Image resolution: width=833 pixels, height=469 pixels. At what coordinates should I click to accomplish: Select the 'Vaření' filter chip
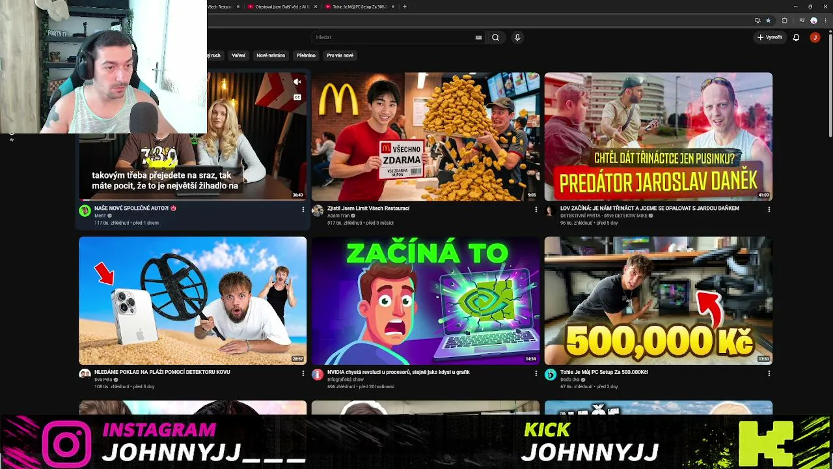pos(239,55)
